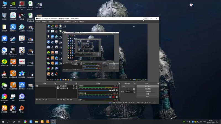Add a transition using the plus icon in transitions panel
Image resolution: width=221 pixels, height=124 pixels.
[128, 89]
